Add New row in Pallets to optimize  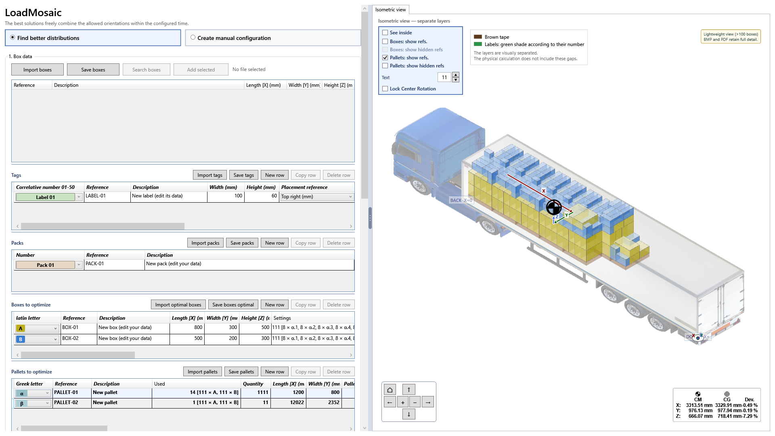point(274,371)
